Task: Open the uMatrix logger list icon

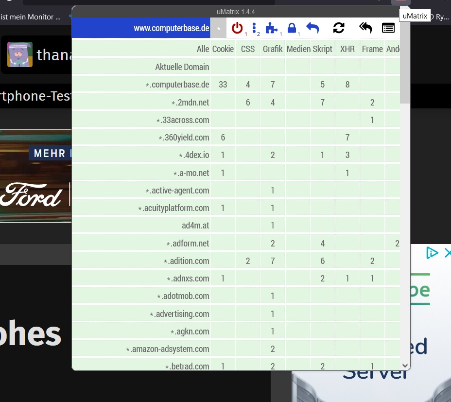Action: pyautogui.click(x=388, y=28)
